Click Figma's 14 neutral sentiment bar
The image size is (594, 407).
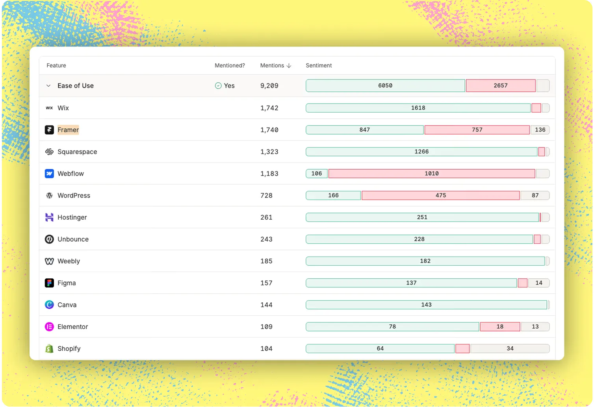tap(539, 283)
